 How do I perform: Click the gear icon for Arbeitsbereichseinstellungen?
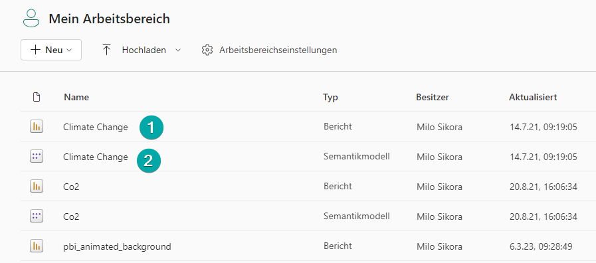point(207,50)
